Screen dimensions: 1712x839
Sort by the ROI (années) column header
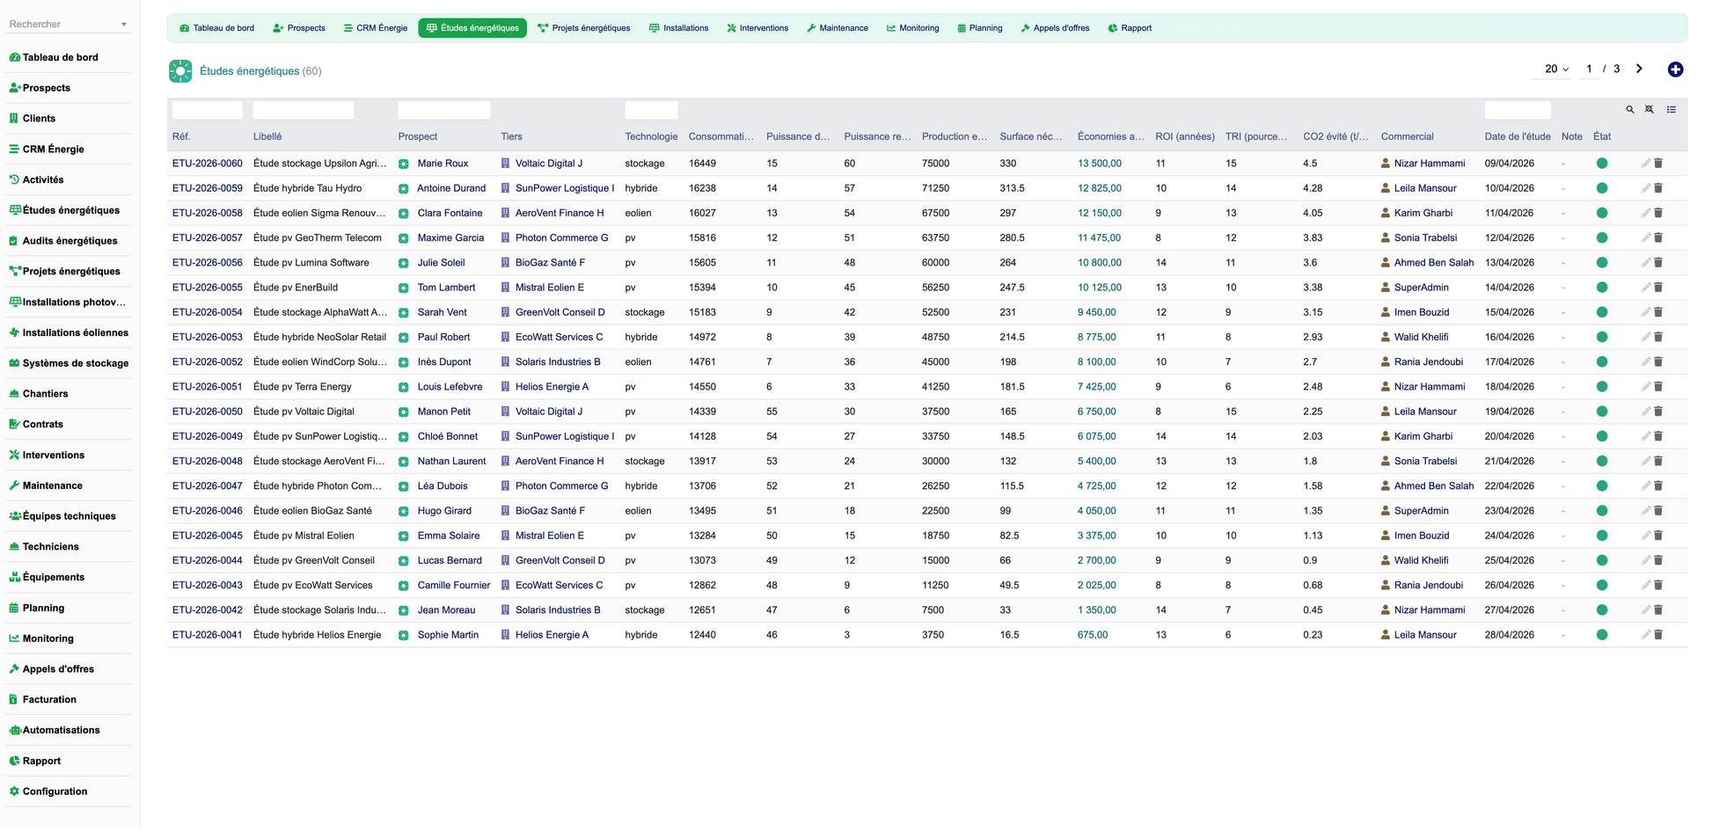(x=1185, y=137)
